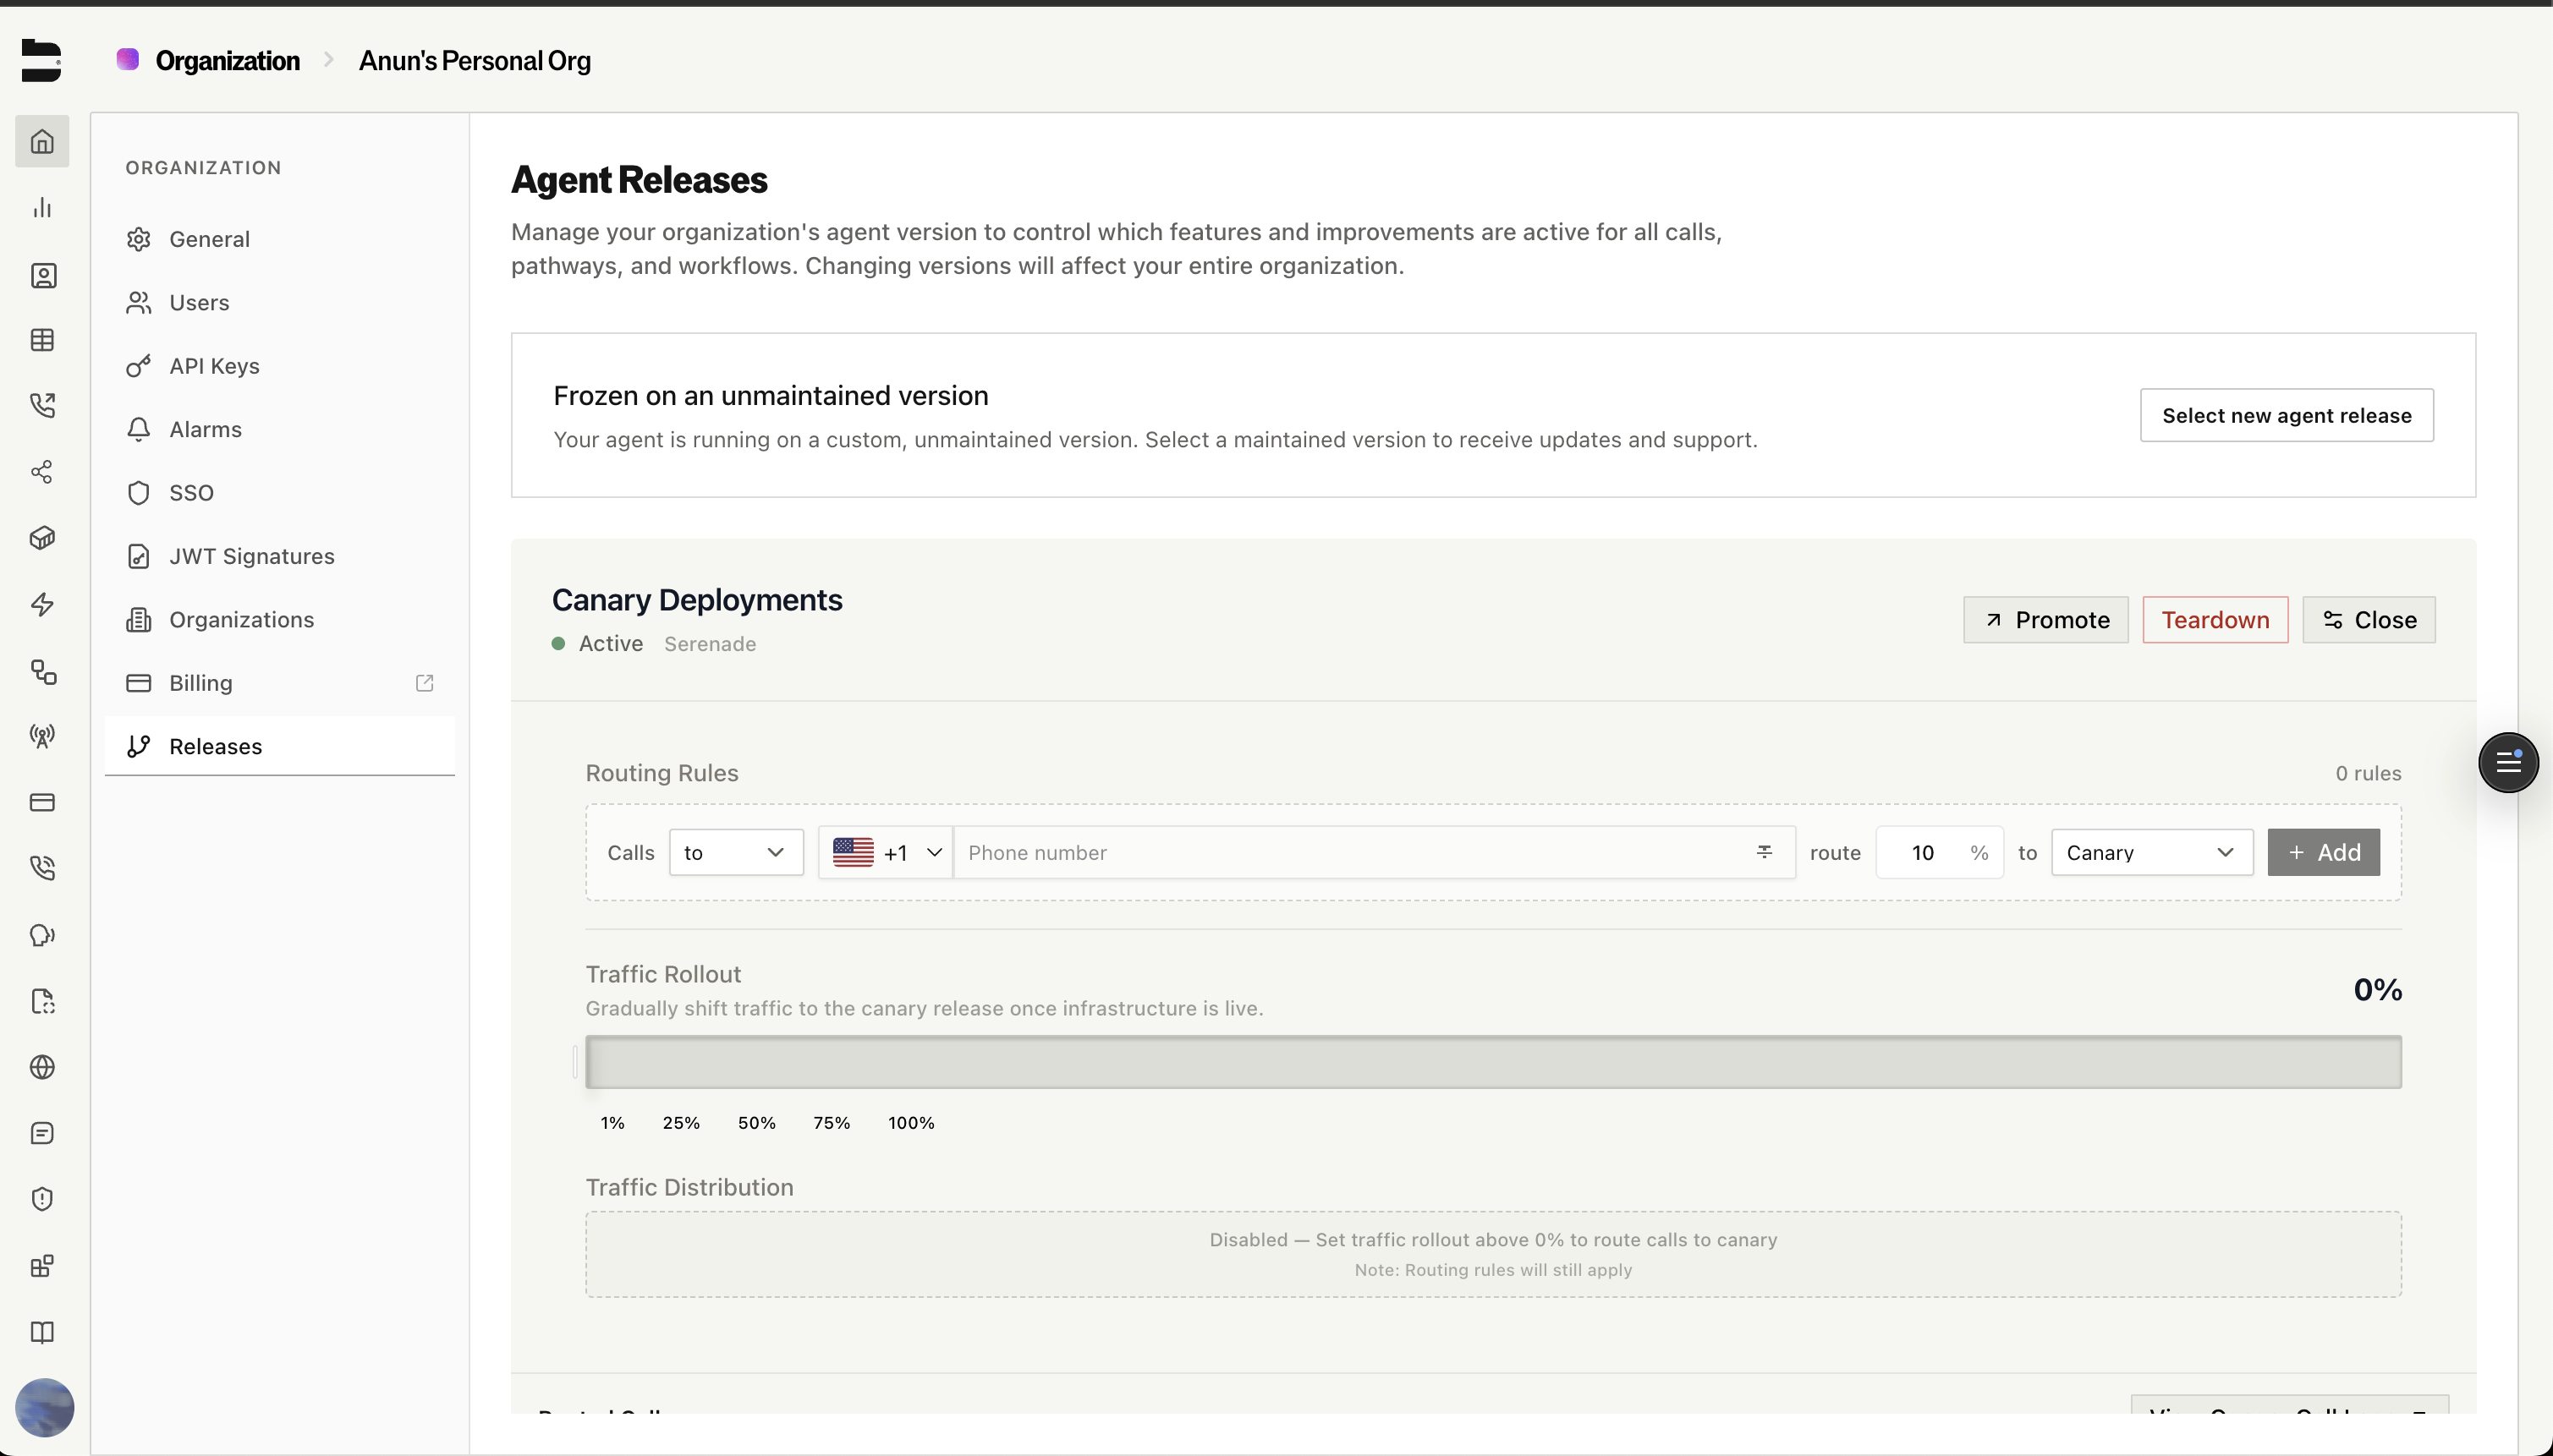This screenshot has height=1456, width=2553.
Task: Open the book documentation icon
Action: pyautogui.click(x=42, y=1332)
